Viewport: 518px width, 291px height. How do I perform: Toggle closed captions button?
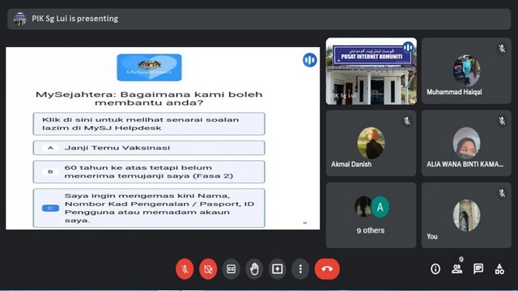pyautogui.click(x=231, y=269)
